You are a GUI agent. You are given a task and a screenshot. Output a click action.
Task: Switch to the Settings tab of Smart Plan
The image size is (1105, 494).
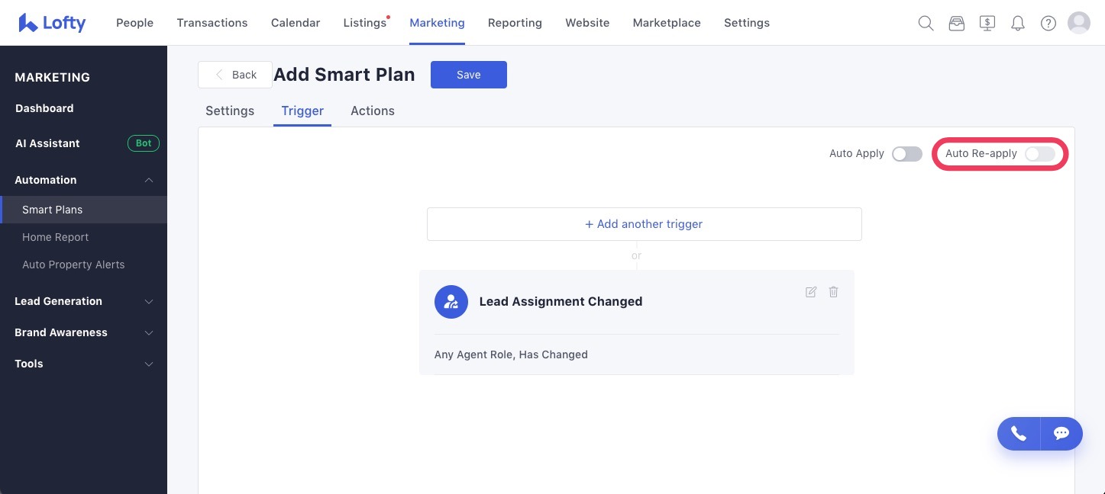pos(230,111)
